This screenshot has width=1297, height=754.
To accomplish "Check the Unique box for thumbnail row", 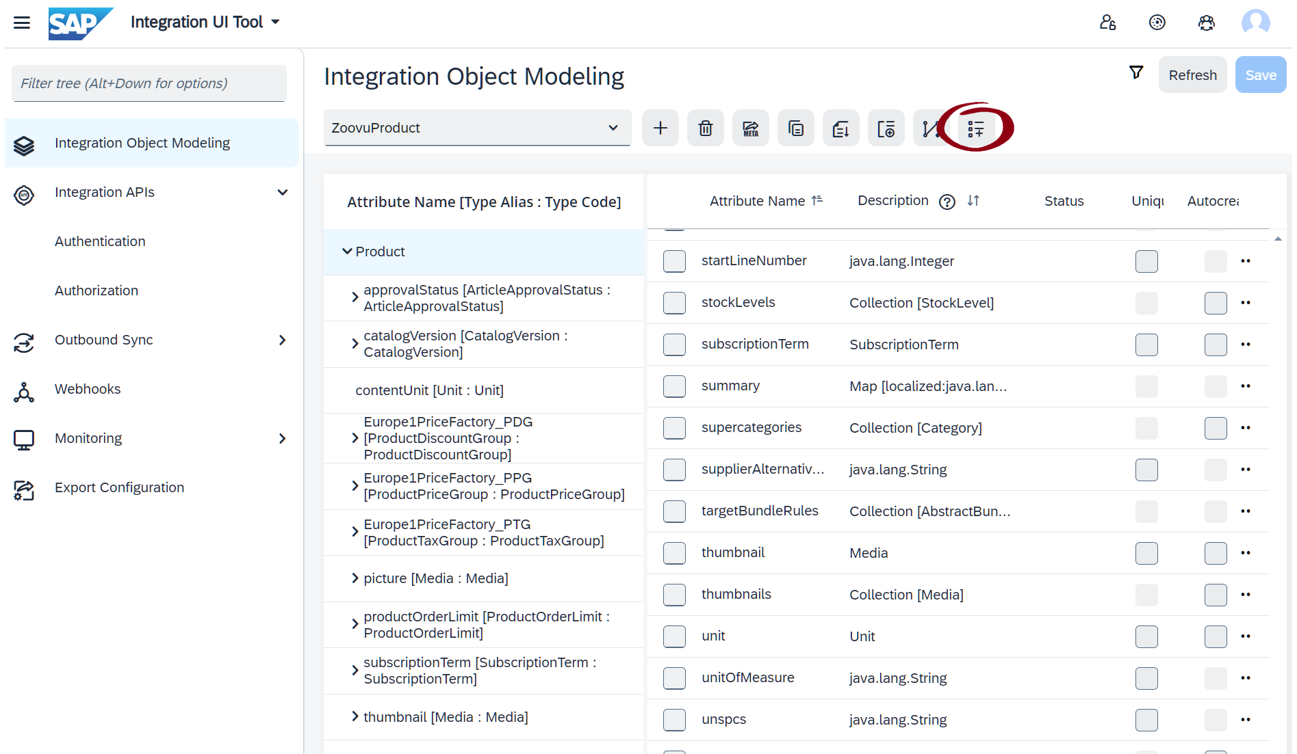I will pos(1146,554).
